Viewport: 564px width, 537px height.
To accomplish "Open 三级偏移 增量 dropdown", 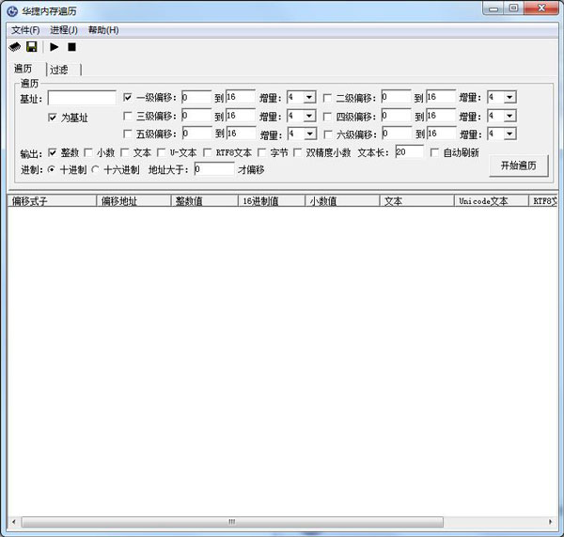I will pyautogui.click(x=309, y=116).
